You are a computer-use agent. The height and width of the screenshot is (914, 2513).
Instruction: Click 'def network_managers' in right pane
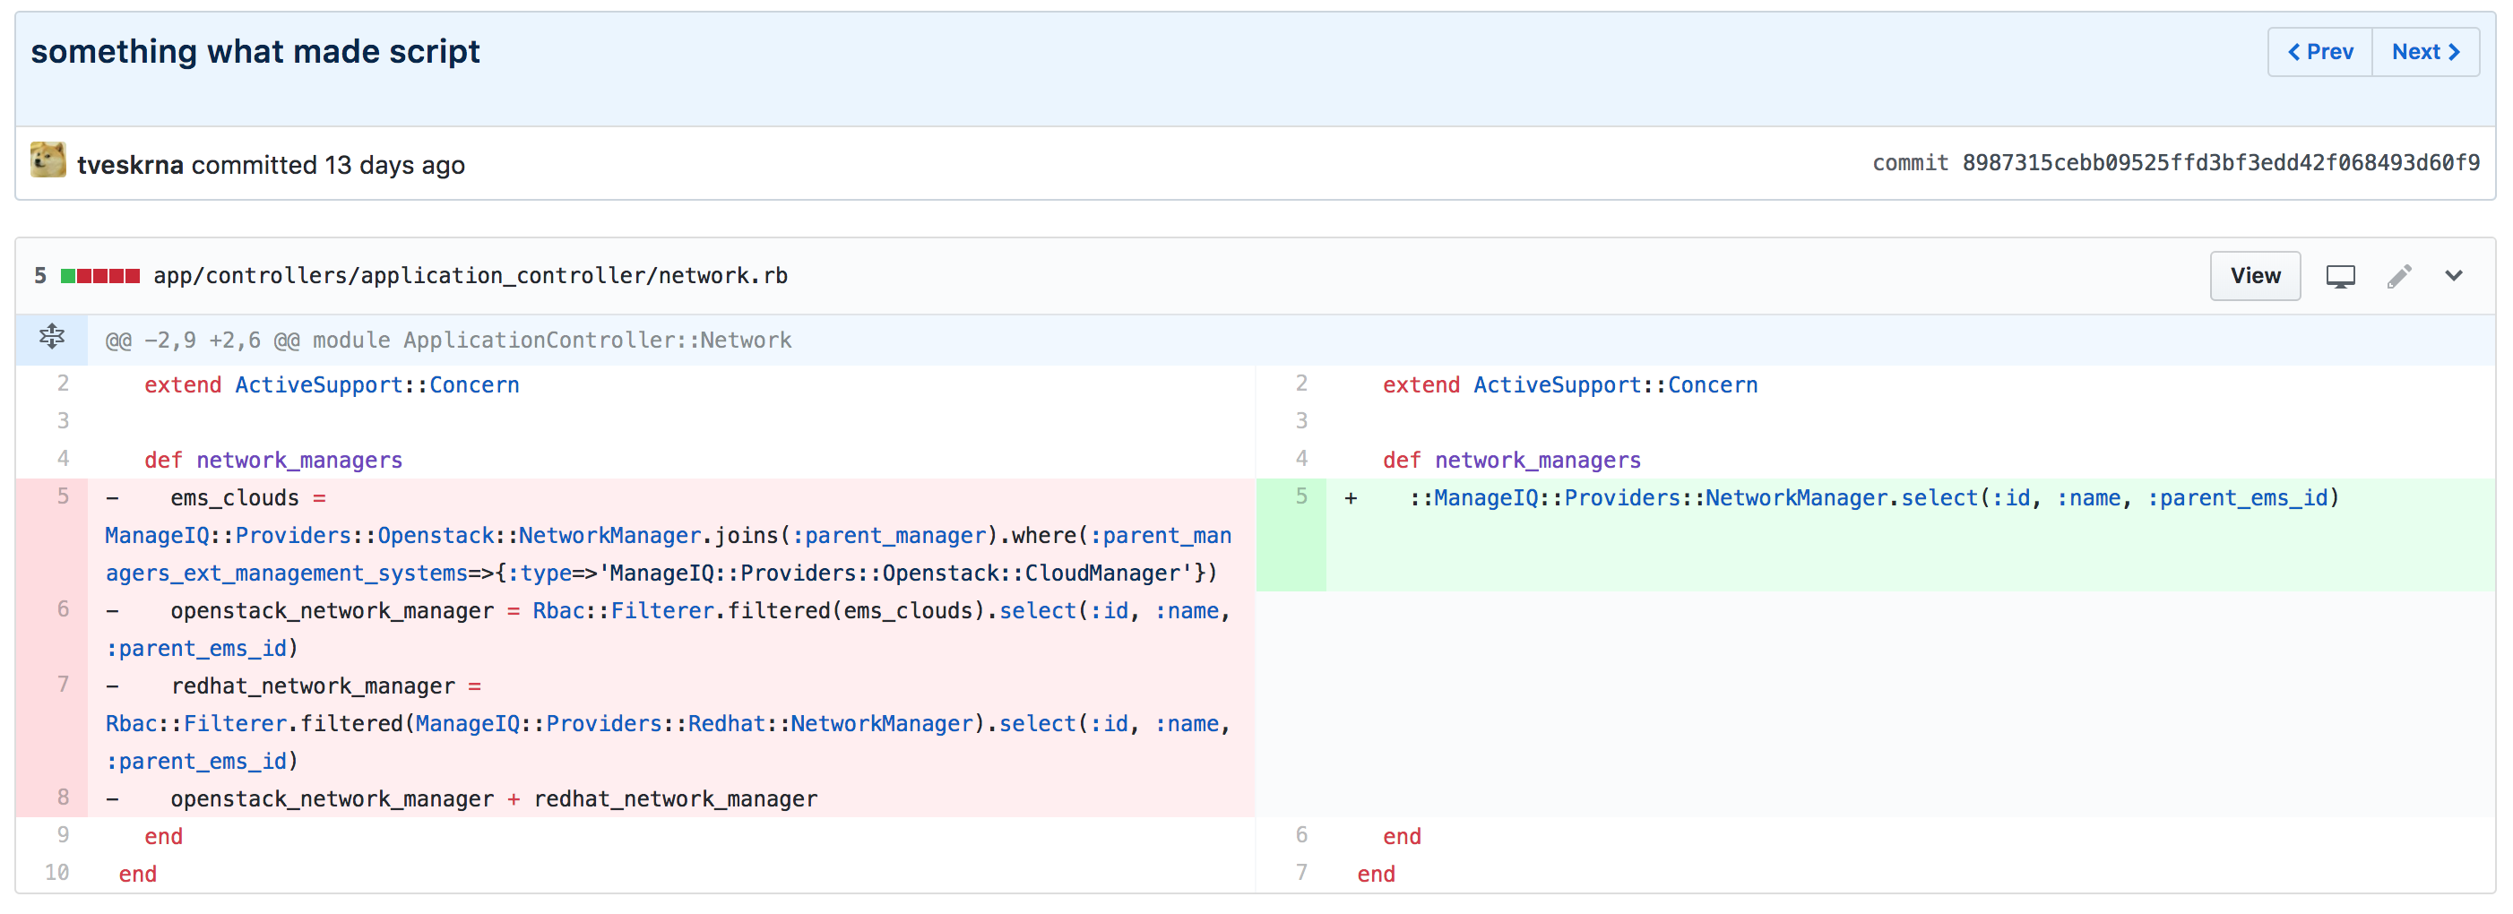click(x=1511, y=461)
